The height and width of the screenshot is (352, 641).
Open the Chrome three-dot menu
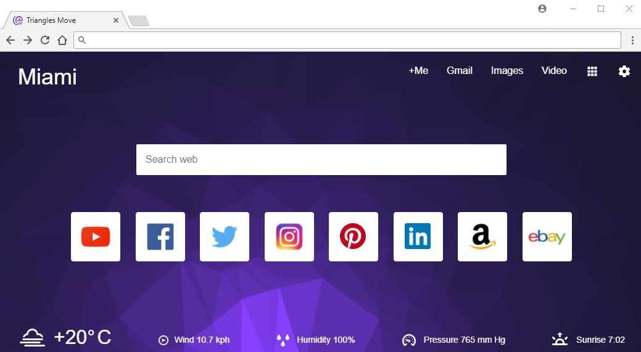632,40
